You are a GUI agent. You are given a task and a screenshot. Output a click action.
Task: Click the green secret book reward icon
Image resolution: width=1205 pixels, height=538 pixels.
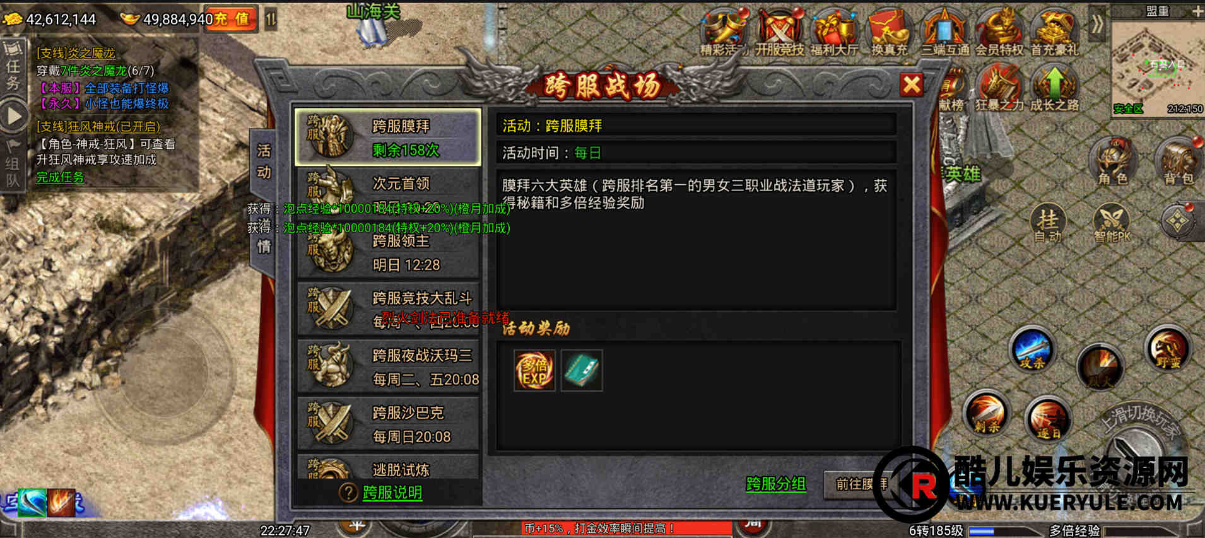(582, 370)
